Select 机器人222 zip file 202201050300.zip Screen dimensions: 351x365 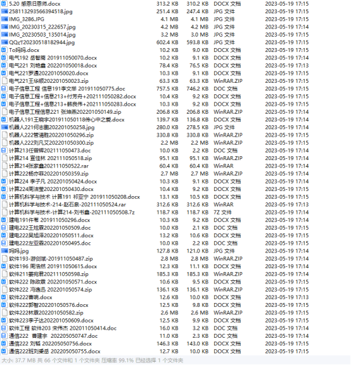click(51, 143)
